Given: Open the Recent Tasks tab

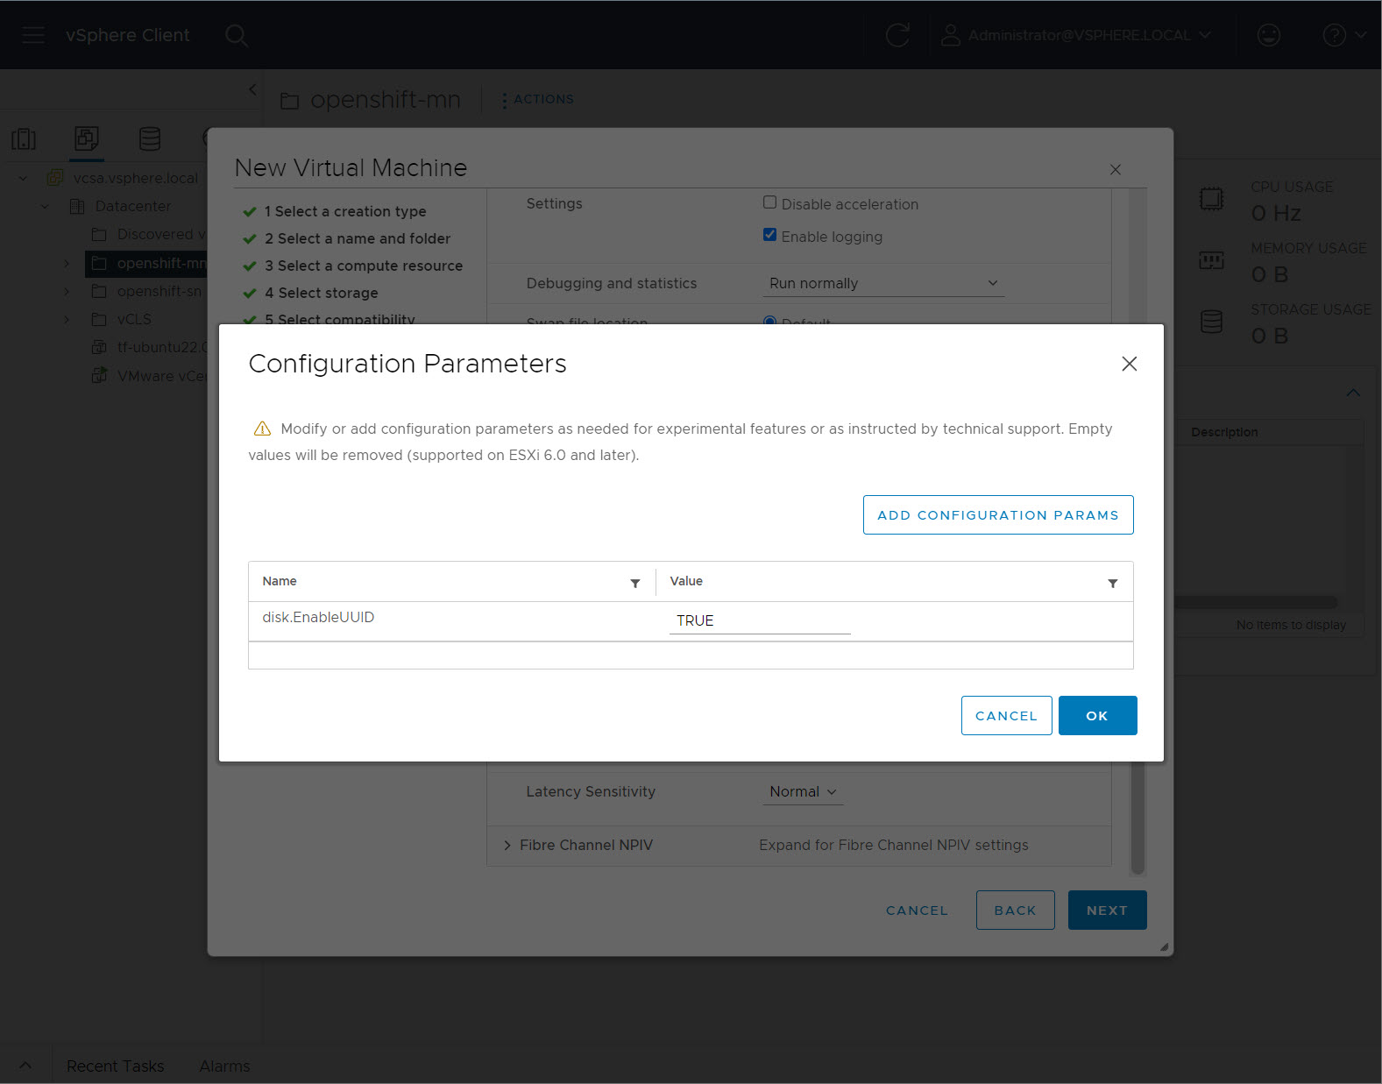Looking at the screenshot, I should click(115, 1066).
